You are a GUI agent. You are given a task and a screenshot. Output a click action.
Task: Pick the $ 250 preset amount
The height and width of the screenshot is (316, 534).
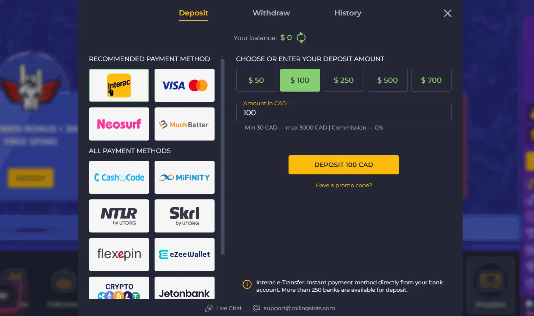tap(344, 80)
